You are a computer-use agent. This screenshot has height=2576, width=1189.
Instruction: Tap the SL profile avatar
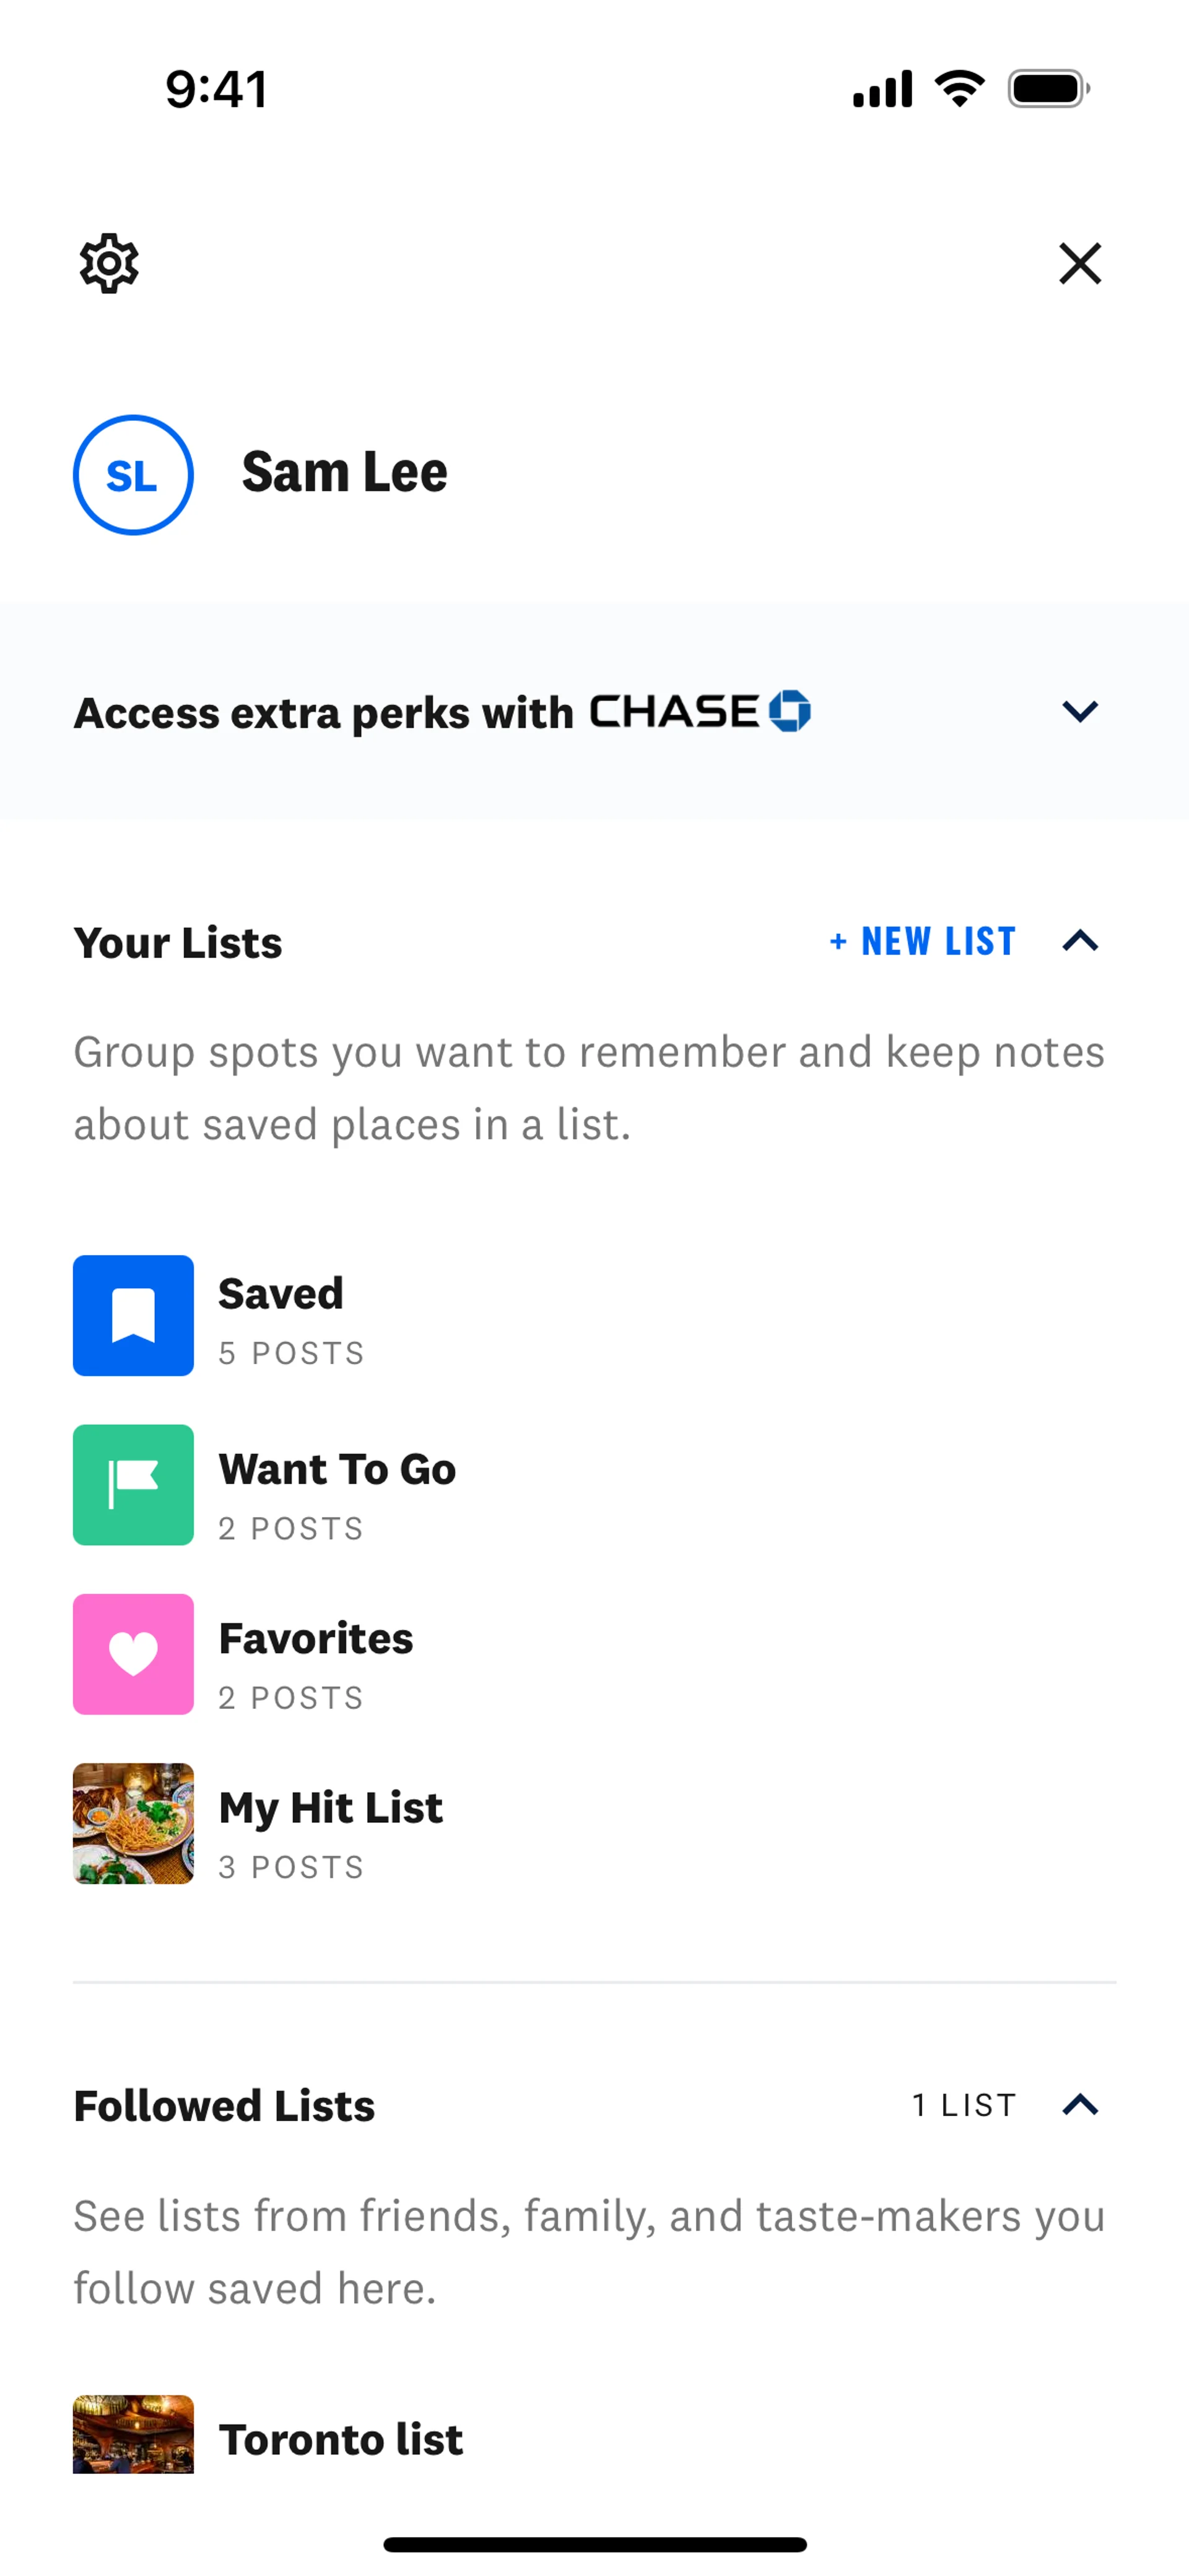coord(133,475)
